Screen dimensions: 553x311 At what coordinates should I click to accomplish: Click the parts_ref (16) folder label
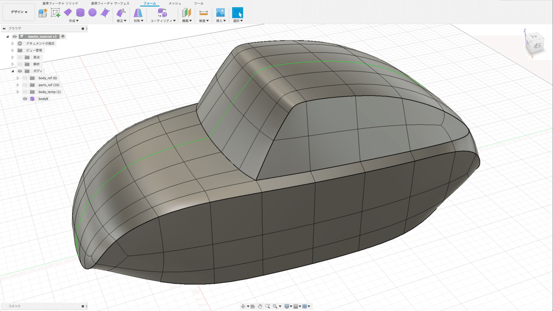tap(49, 85)
